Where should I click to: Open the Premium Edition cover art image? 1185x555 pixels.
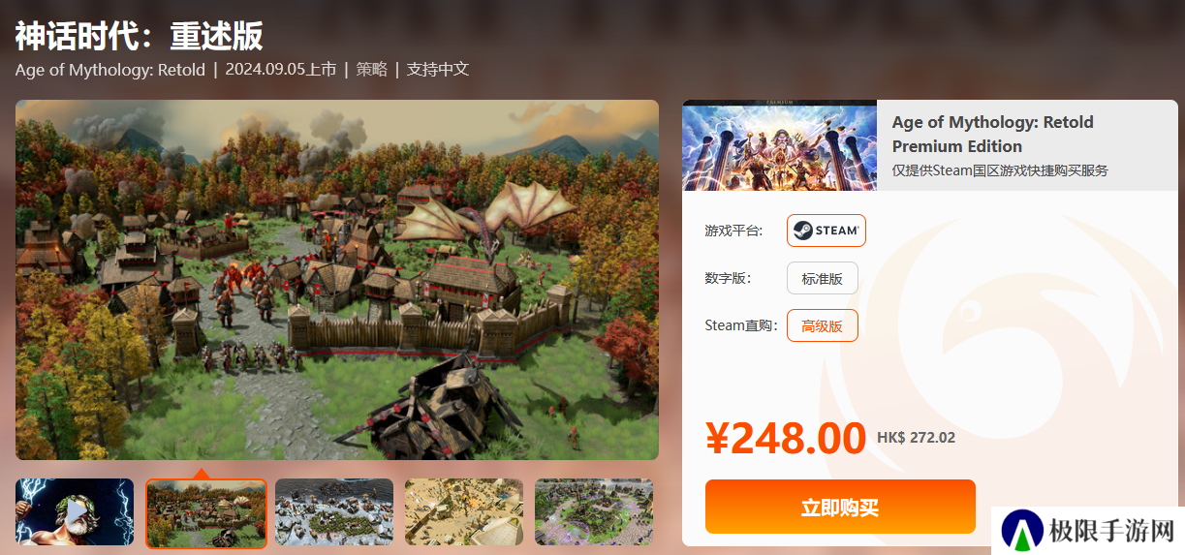point(779,145)
